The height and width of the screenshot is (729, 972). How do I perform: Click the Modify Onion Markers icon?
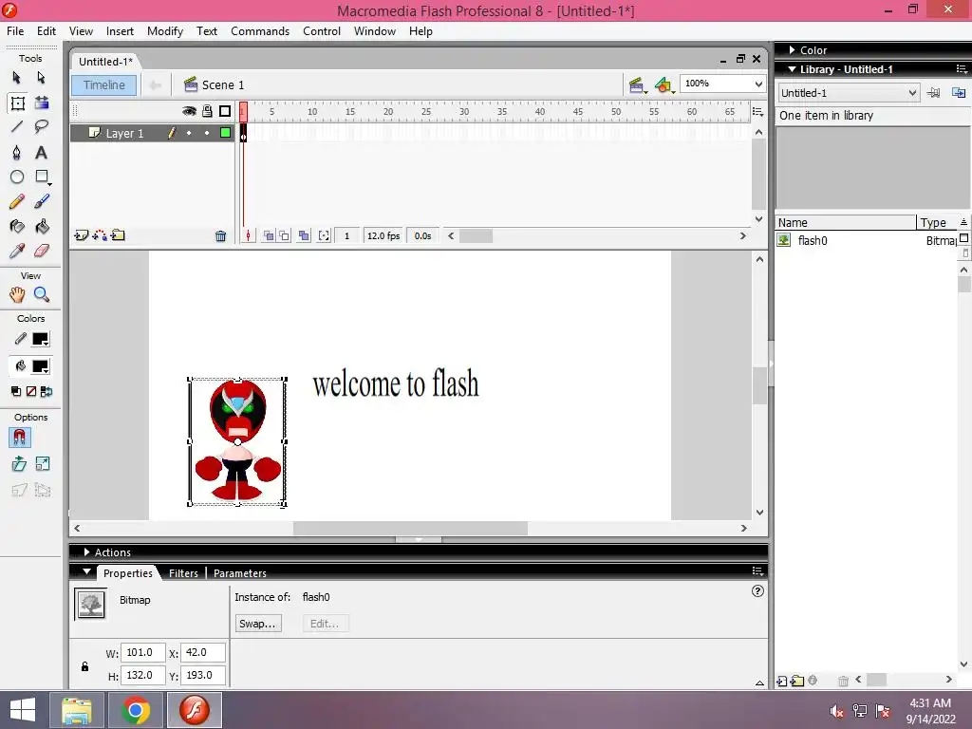point(324,236)
